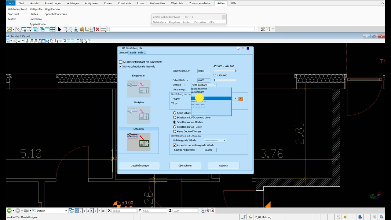Choose Ausgezogen in the dropdown list
Image resolution: width=391 pixels, height=220 pixels.
pos(211,92)
